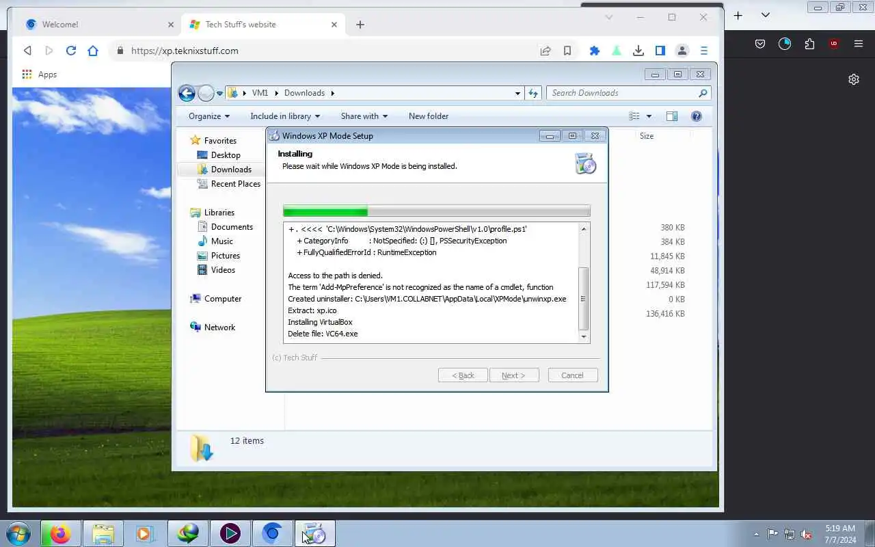Click the Explorer back arrow button
The image size is (875, 547).
click(187, 93)
